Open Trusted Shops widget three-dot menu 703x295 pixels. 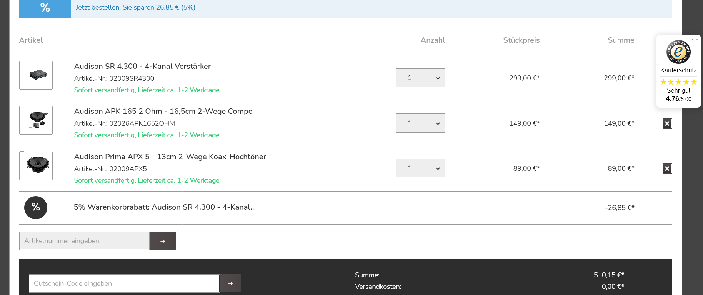click(x=695, y=39)
